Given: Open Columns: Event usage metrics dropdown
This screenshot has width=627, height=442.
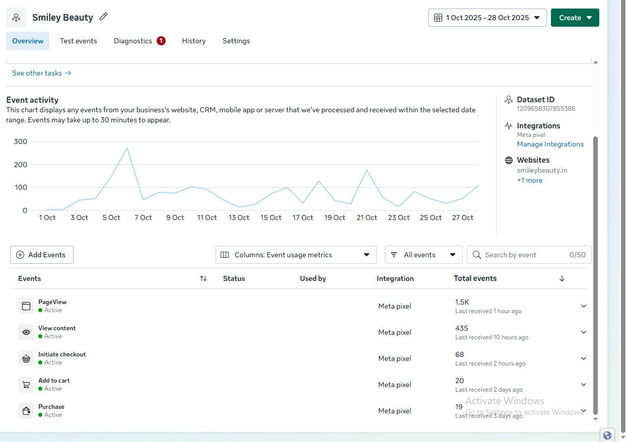Looking at the screenshot, I should [x=296, y=255].
